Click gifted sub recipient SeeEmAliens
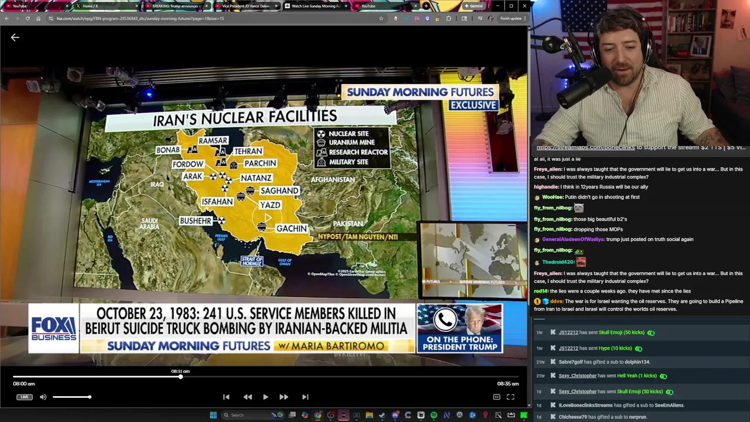The image size is (750, 422). (669, 405)
